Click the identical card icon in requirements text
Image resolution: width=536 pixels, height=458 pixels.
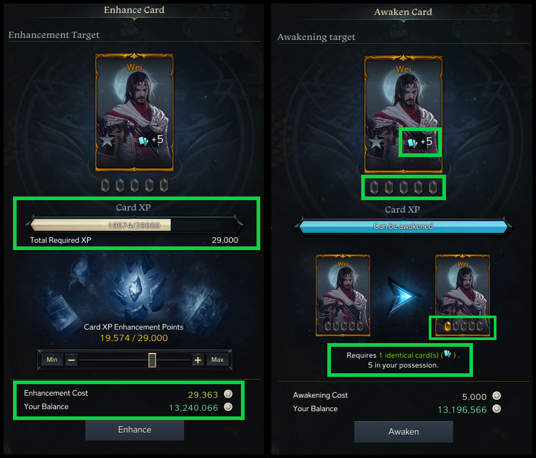[x=448, y=354]
